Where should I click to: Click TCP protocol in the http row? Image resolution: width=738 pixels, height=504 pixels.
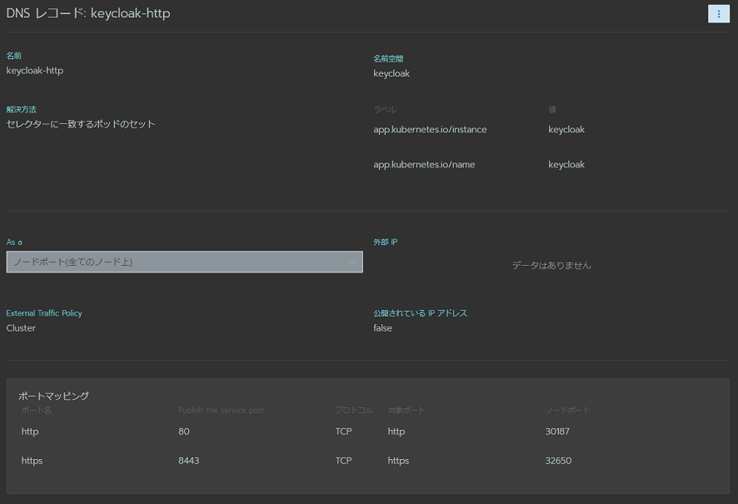pyautogui.click(x=343, y=432)
